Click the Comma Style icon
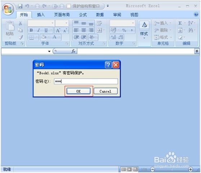This screenshot has width=201, height=173. tap(131, 31)
